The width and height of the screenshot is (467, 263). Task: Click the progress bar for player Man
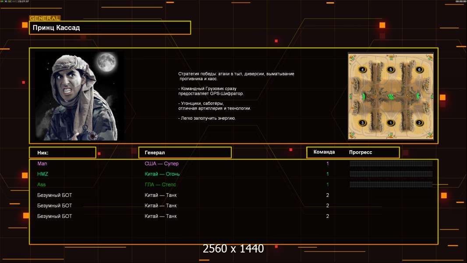(391, 163)
